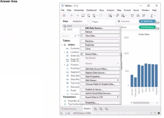Click the Add new data source icon
This screenshot has width=164, height=118.
click(89, 16)
